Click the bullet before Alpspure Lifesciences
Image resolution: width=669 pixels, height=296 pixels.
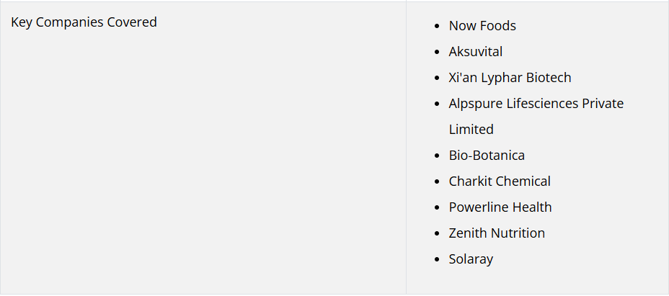coord(436,104)
